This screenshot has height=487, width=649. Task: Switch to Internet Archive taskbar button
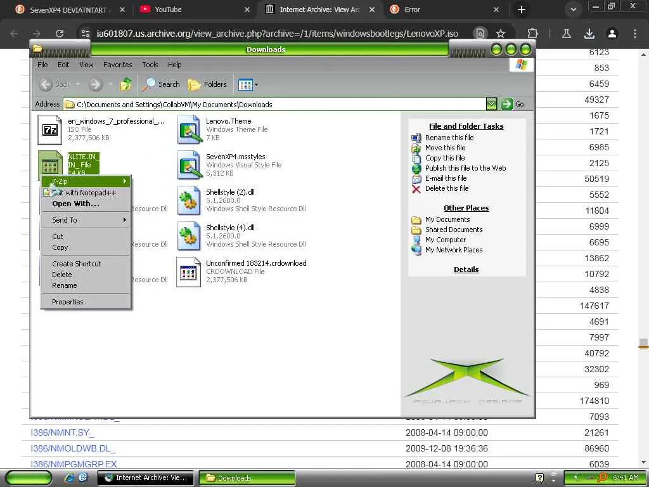tap(146, 478)
